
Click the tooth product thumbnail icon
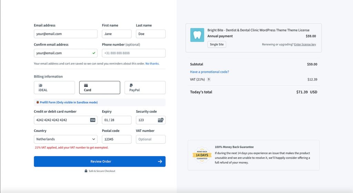point(197,35)
